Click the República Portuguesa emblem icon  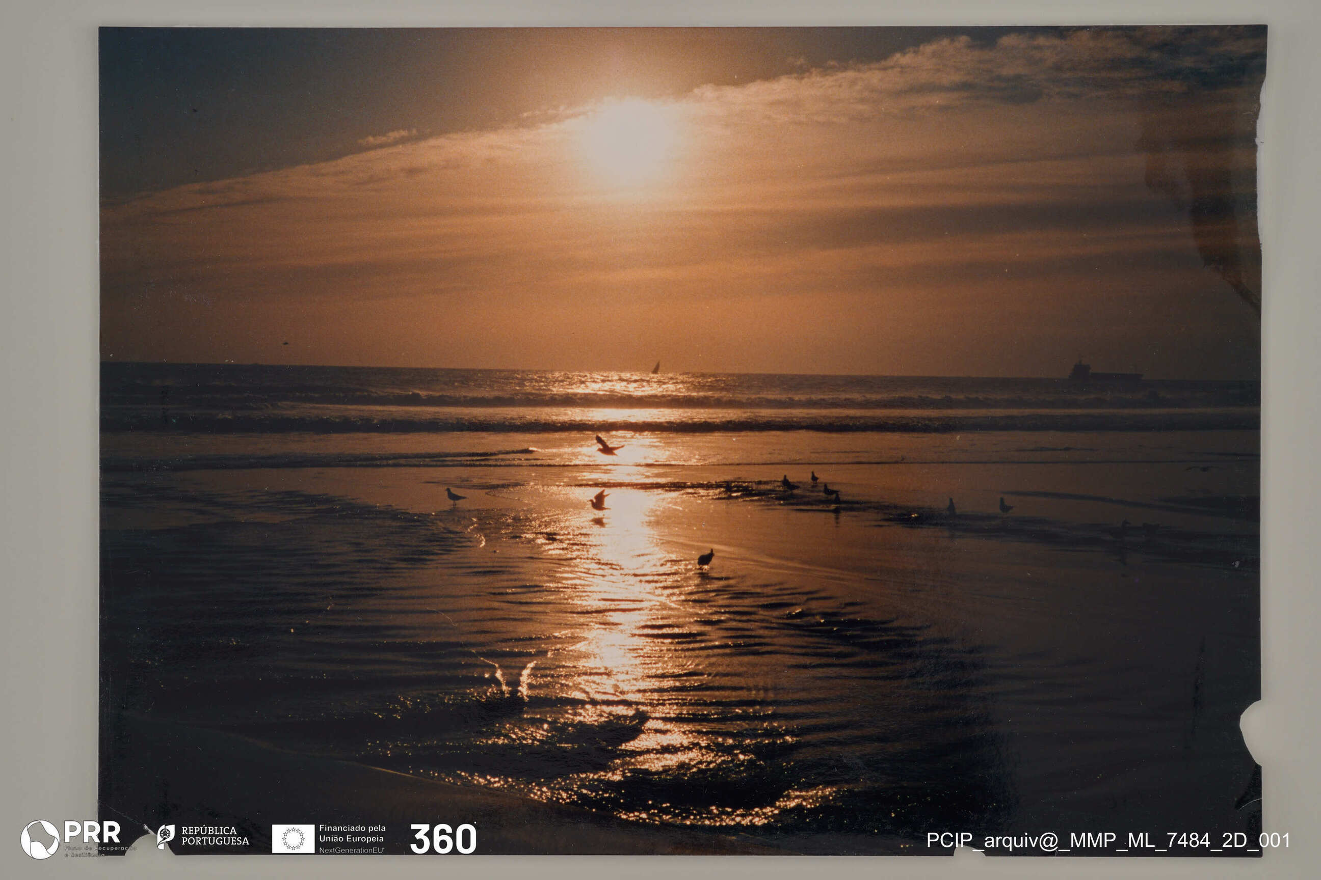coord(165,836)
